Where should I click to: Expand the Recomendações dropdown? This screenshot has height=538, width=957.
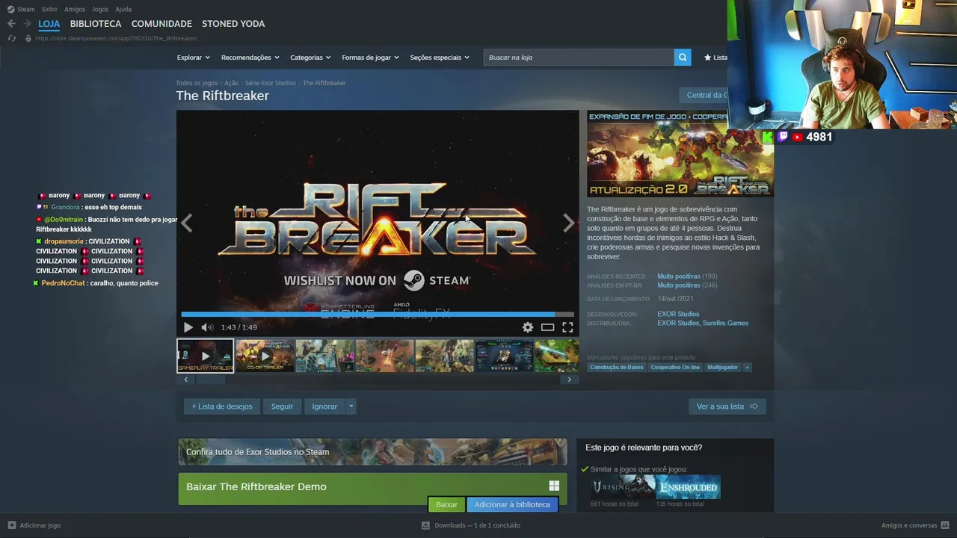(x=250, y=58)
